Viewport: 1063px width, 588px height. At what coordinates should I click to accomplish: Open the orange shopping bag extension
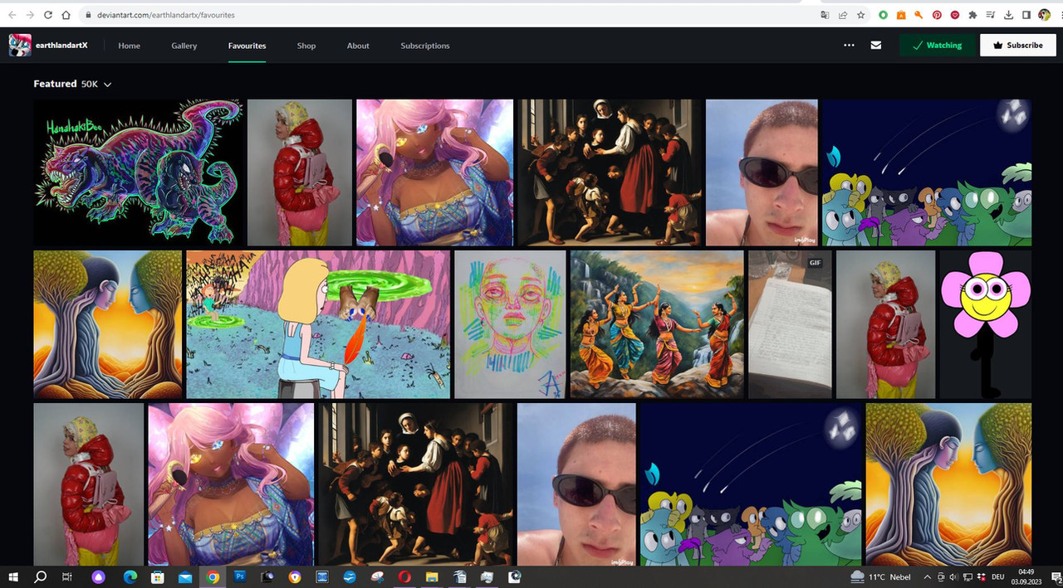pos(901,15)
